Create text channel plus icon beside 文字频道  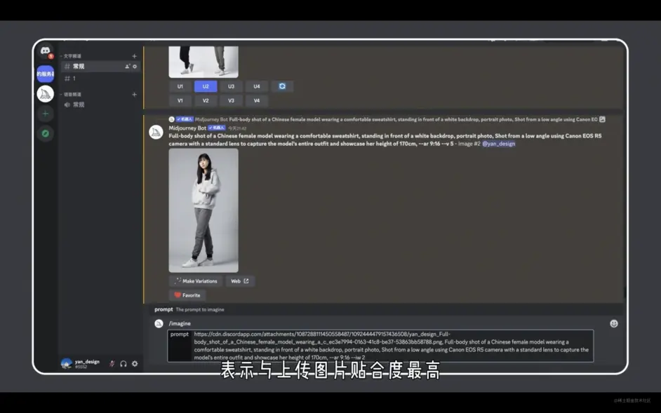tap(134, 56)
